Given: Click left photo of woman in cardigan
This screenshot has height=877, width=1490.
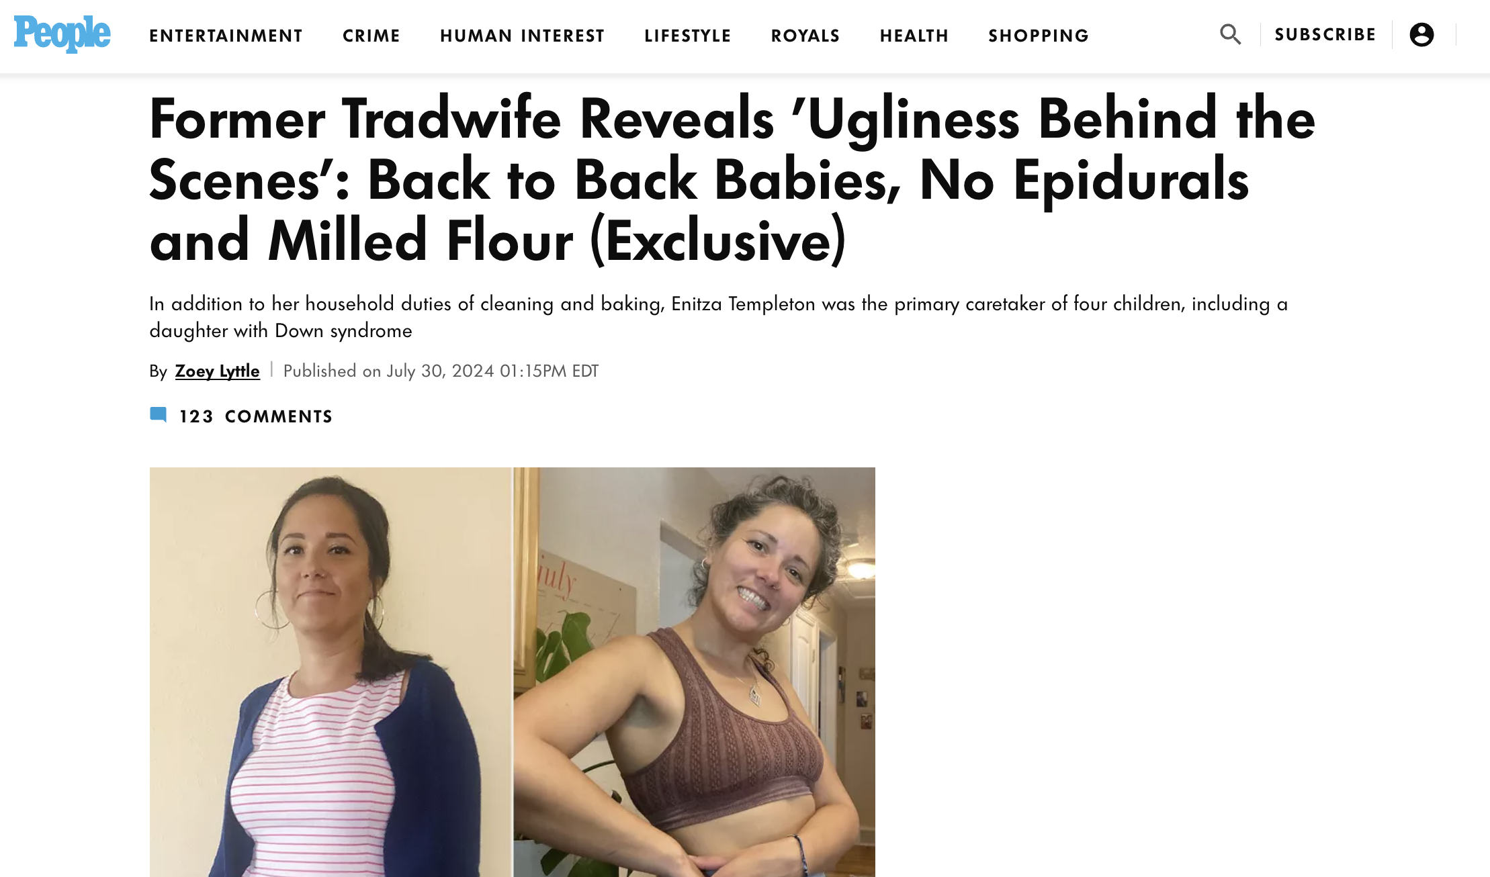Looking at the screenshot, I should coord(331,672).
